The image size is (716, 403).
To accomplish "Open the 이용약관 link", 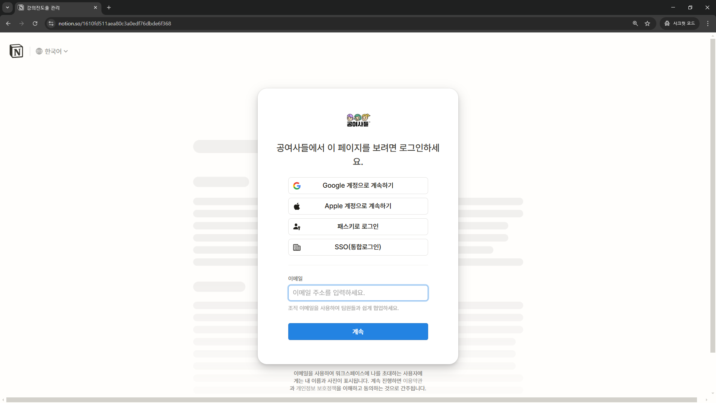I will tap(412, 381).
